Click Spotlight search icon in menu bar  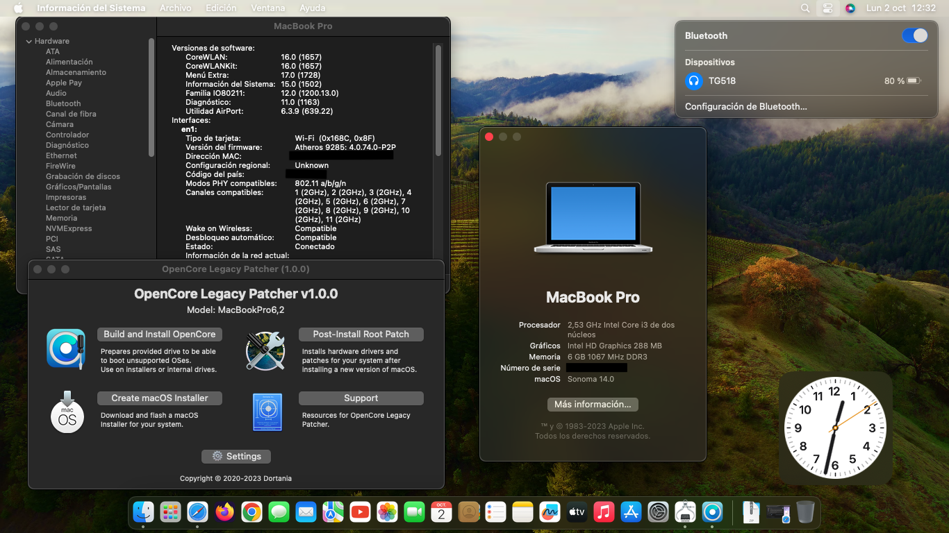[805, 8]
